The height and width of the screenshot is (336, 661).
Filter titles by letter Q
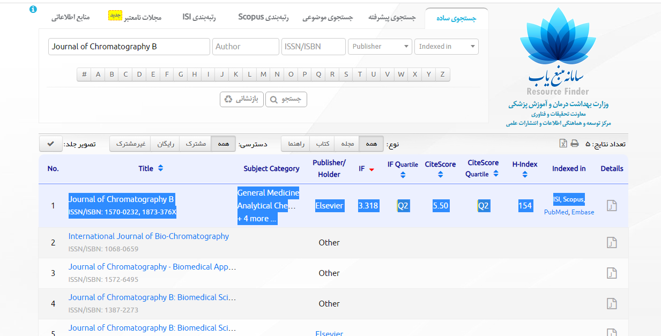click(318, 74)
